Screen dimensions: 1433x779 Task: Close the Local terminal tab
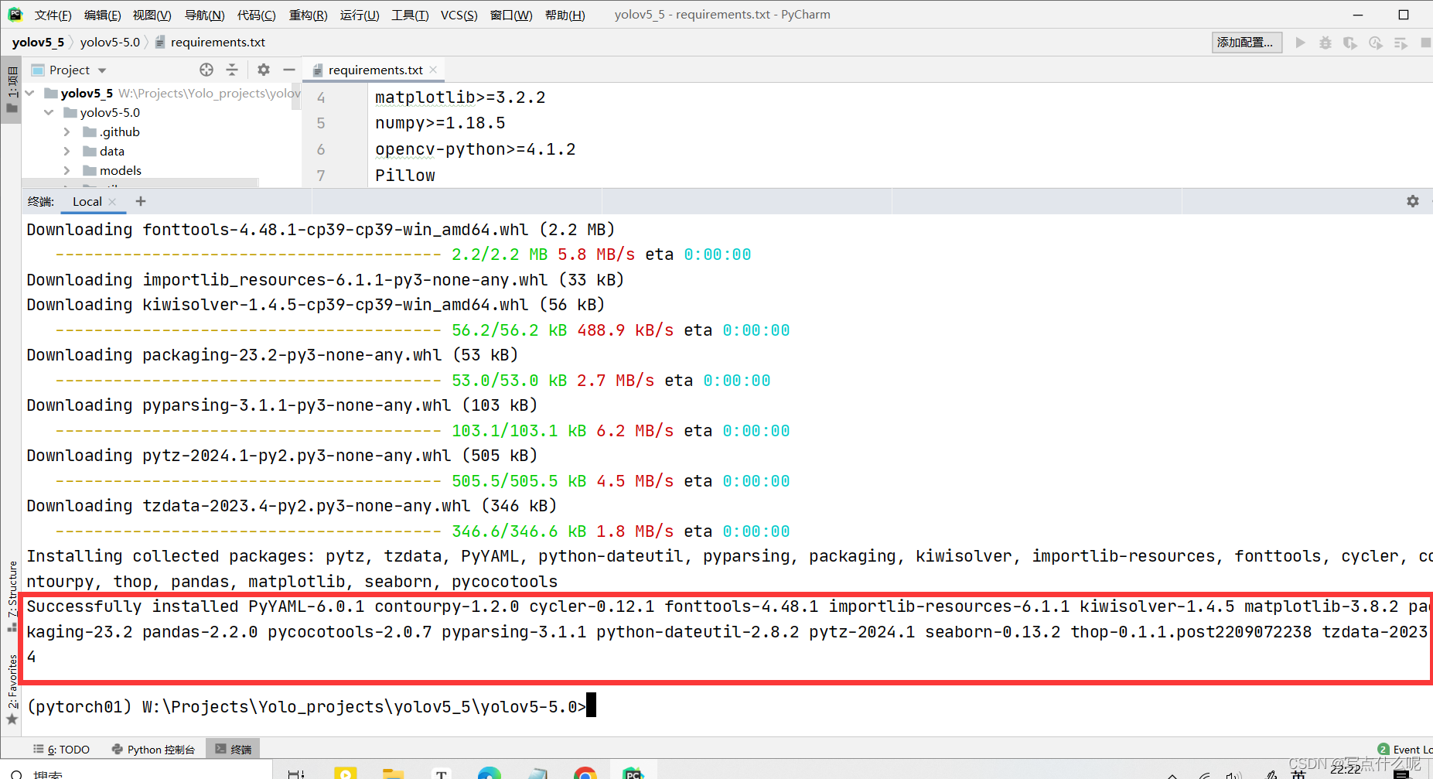point(112,201)
